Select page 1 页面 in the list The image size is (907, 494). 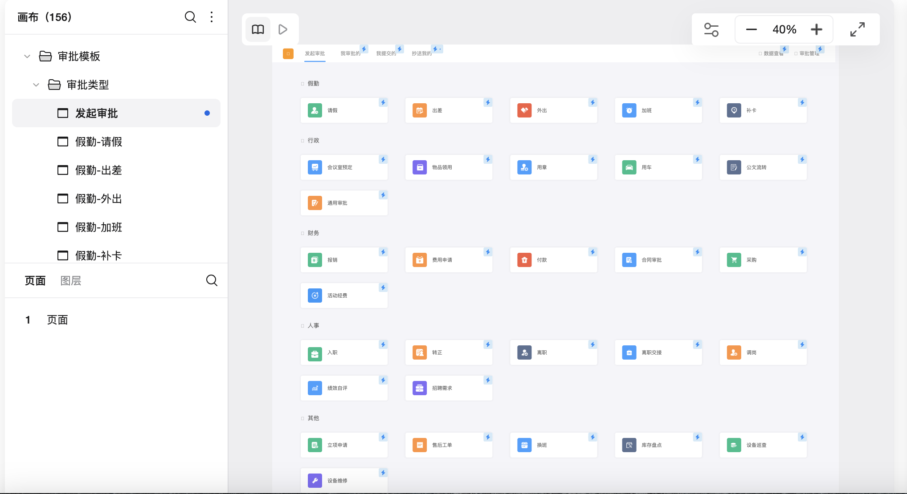(116, 320)
